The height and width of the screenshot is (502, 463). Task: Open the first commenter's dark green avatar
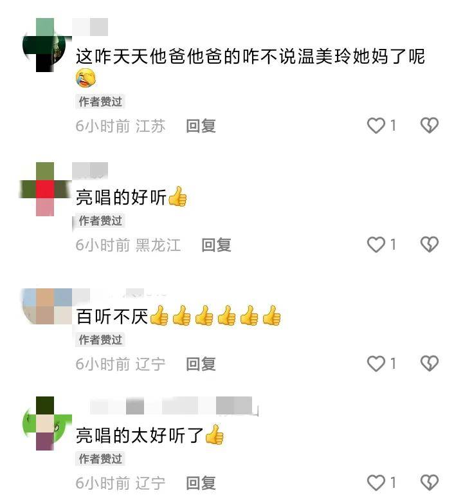coord(45,45)
